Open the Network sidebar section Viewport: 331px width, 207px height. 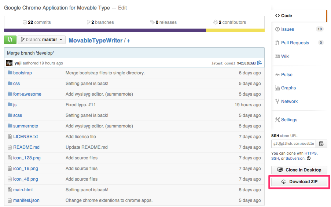289,101
